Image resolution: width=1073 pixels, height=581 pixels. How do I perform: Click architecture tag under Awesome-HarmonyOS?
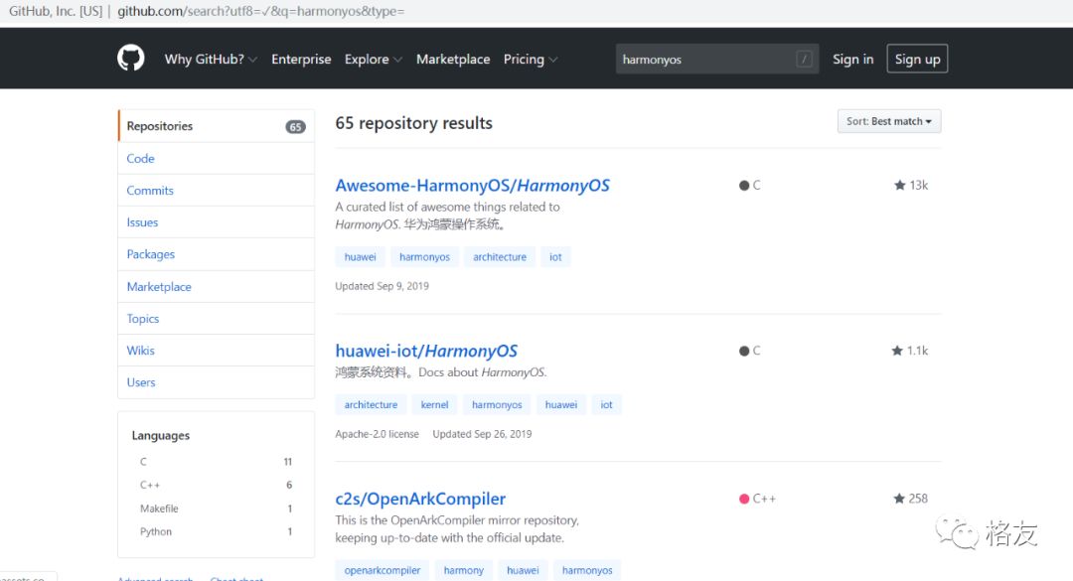click(500, 256)
